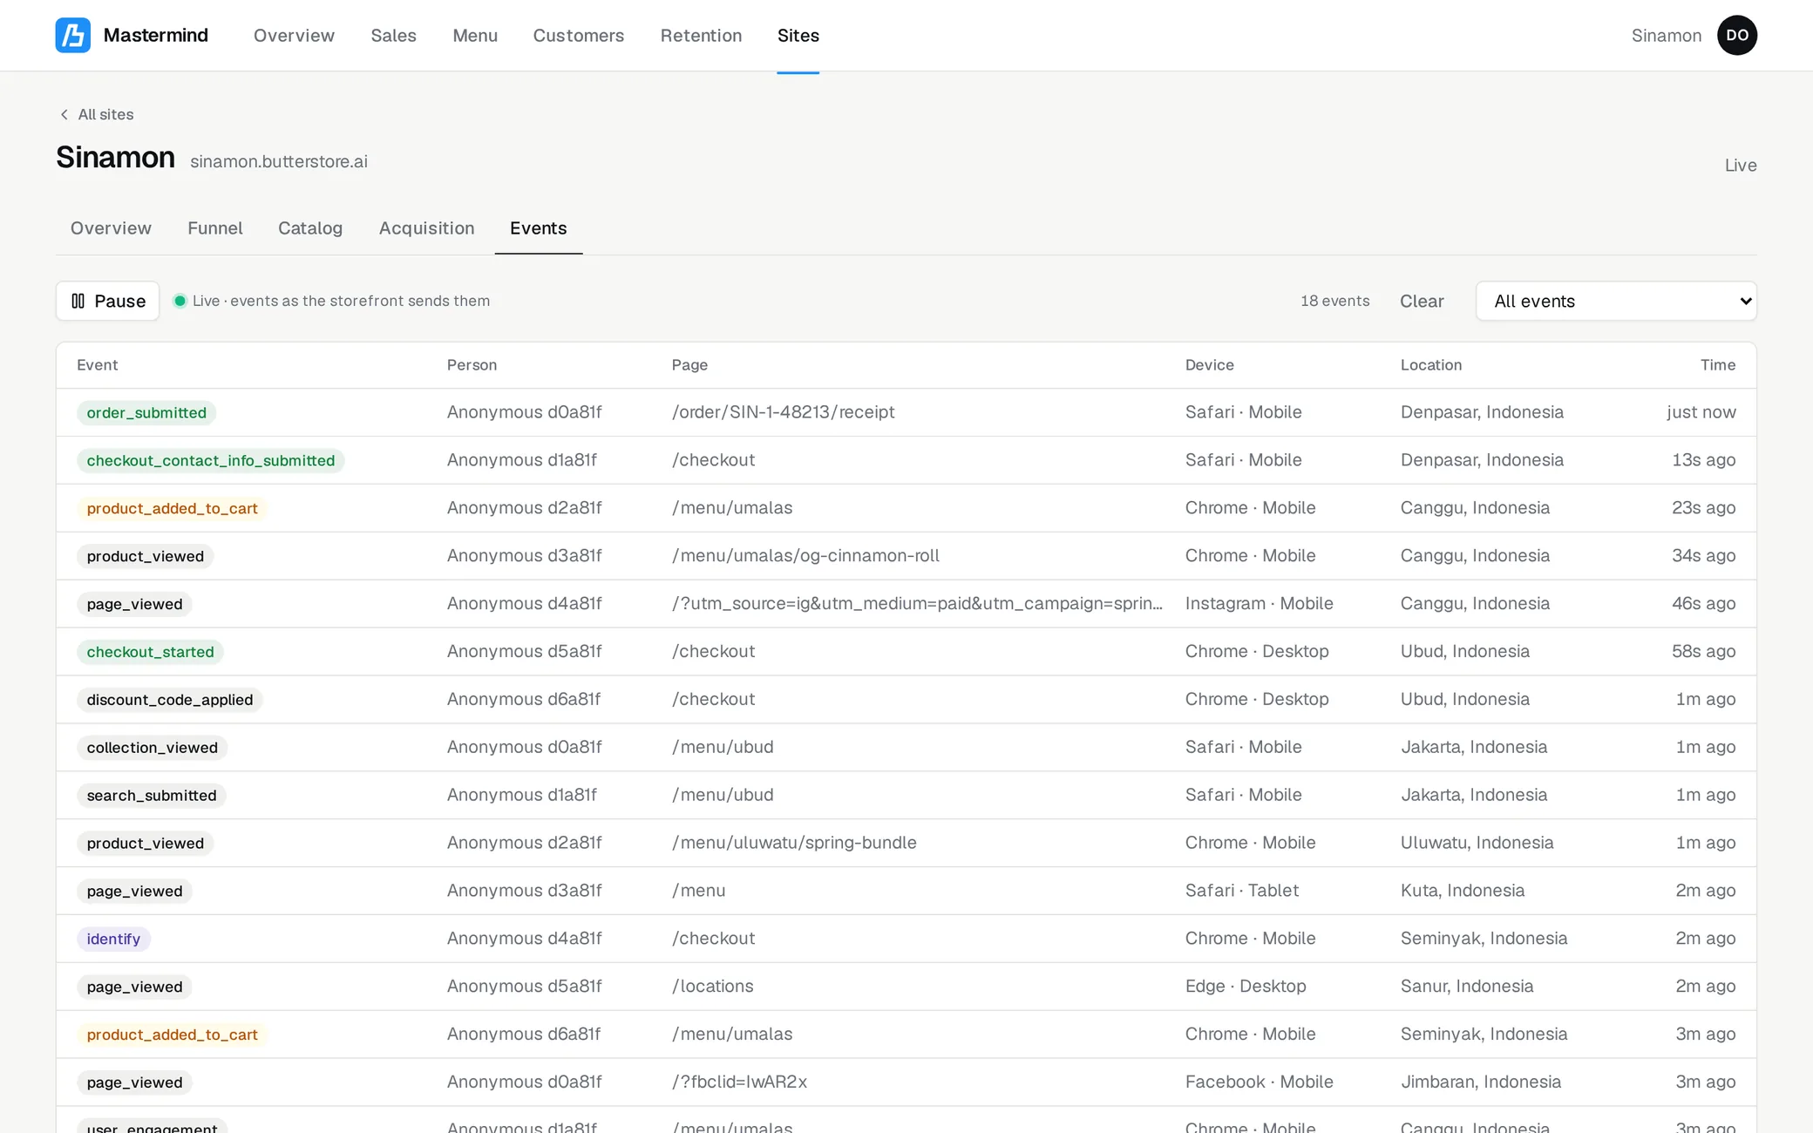Switch to the Customers section
Image resolution: width=1813 pixels, height=1133 pixels.
point(579,36)
